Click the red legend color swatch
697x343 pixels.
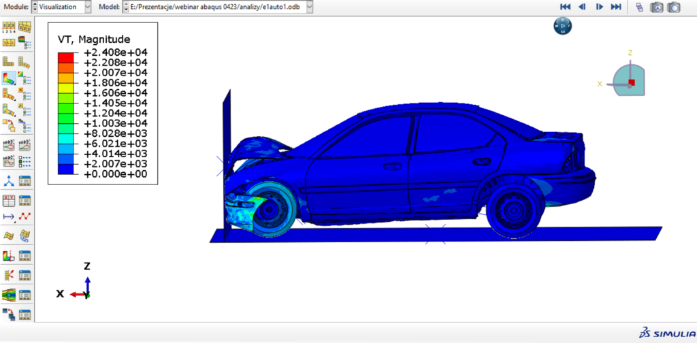point(66,56)
